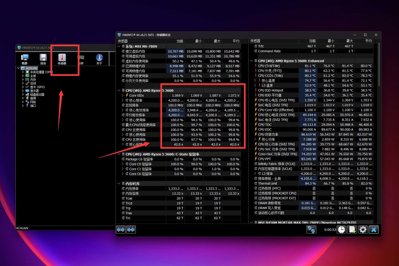The image size is (399, 266).
Task: Select the 端口 ports tree node
Action: pos(33,106)
